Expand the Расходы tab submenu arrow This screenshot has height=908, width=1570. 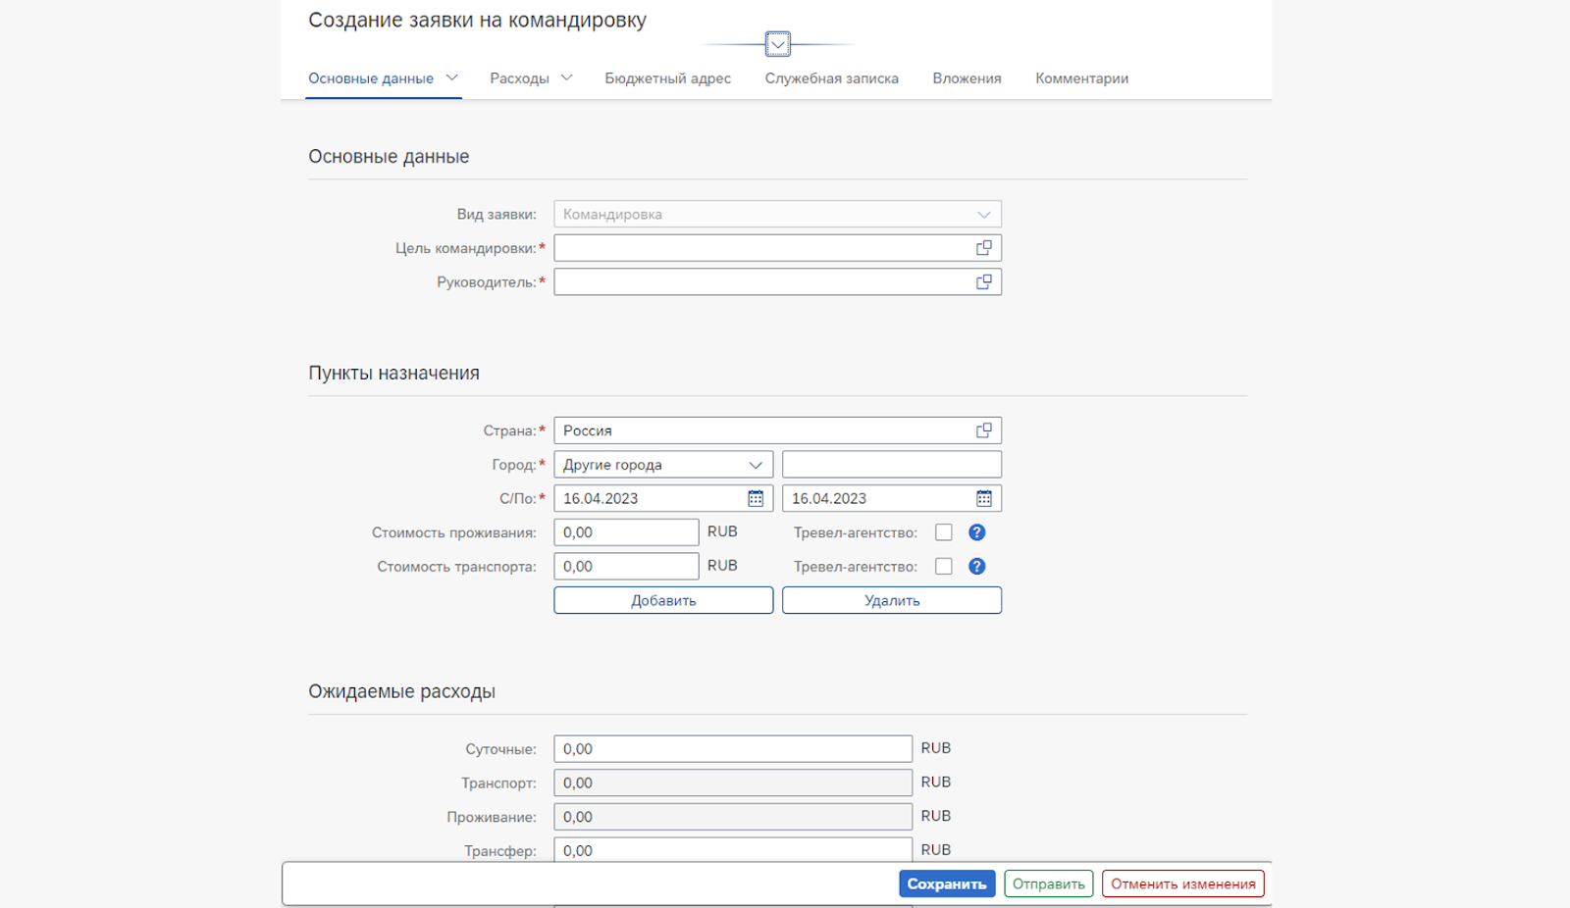click(566, 78)
